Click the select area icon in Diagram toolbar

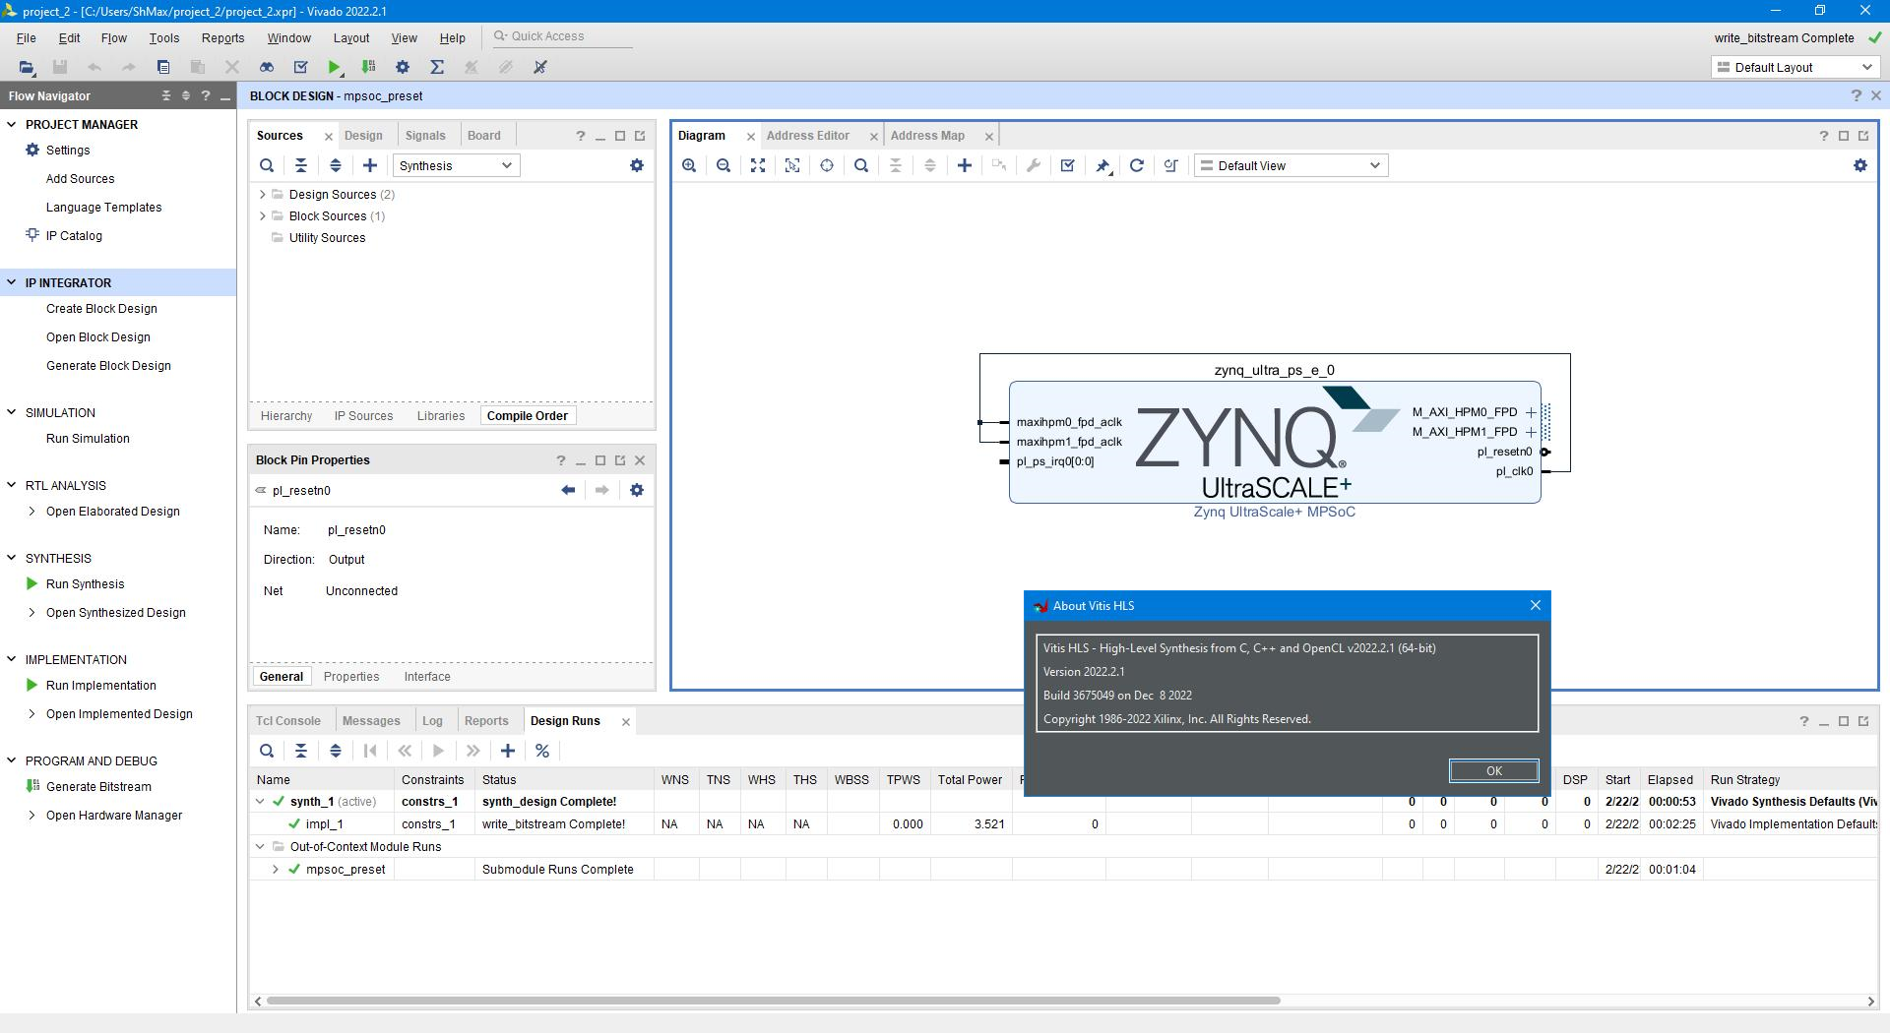(x=792, y=165)
